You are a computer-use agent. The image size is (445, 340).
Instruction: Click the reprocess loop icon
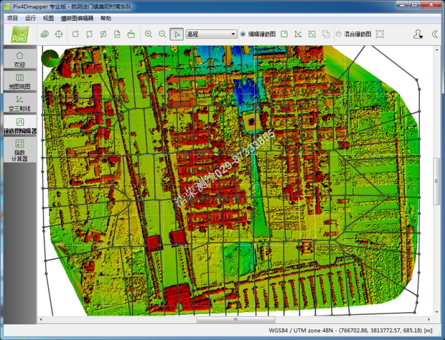[x=90, y=34]
